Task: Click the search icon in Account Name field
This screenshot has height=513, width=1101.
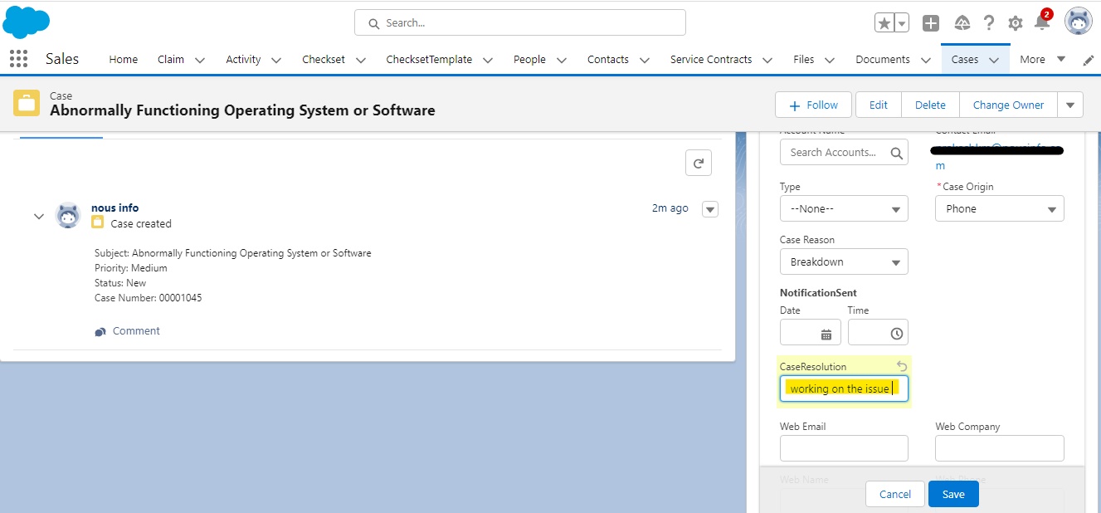Action: click(x=896, y=153)
